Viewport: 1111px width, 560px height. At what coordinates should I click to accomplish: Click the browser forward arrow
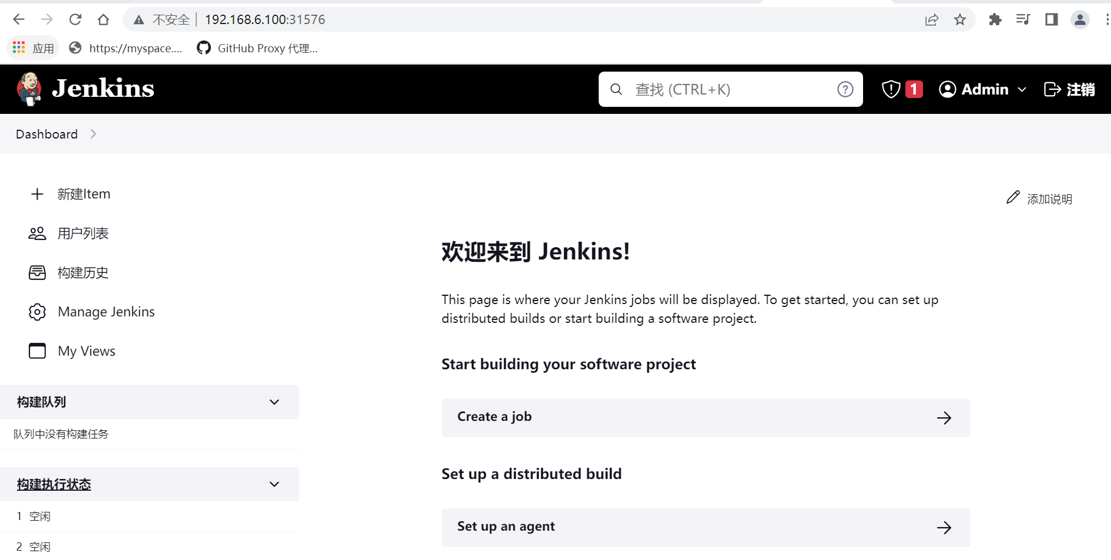47,19
